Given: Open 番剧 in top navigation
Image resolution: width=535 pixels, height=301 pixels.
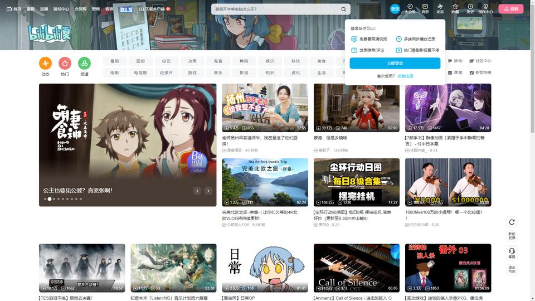Looking at the screenshot, I should point(31,9).
